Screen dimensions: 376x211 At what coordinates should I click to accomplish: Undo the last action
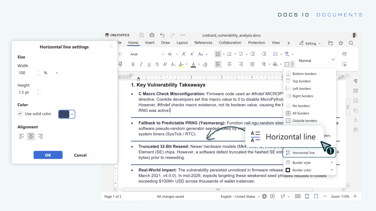(x=162, y=35)
